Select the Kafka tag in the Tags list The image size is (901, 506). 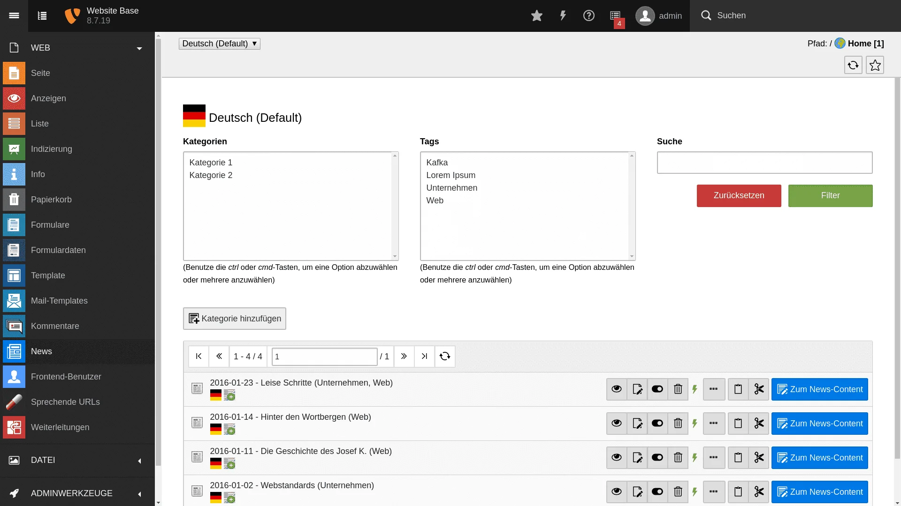(437, 162)
